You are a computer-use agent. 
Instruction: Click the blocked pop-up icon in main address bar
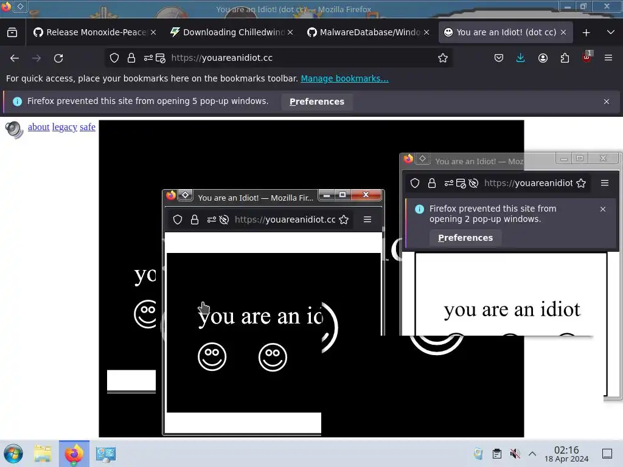(161, 58)
